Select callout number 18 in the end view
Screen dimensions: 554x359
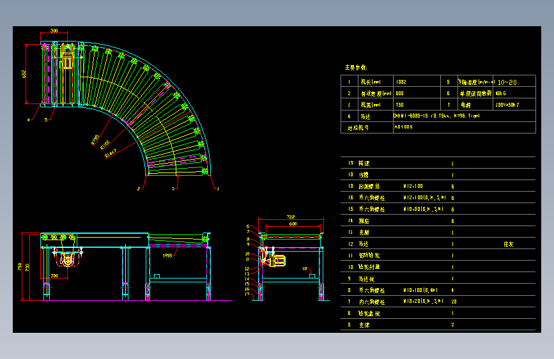(x=305, y=268)
